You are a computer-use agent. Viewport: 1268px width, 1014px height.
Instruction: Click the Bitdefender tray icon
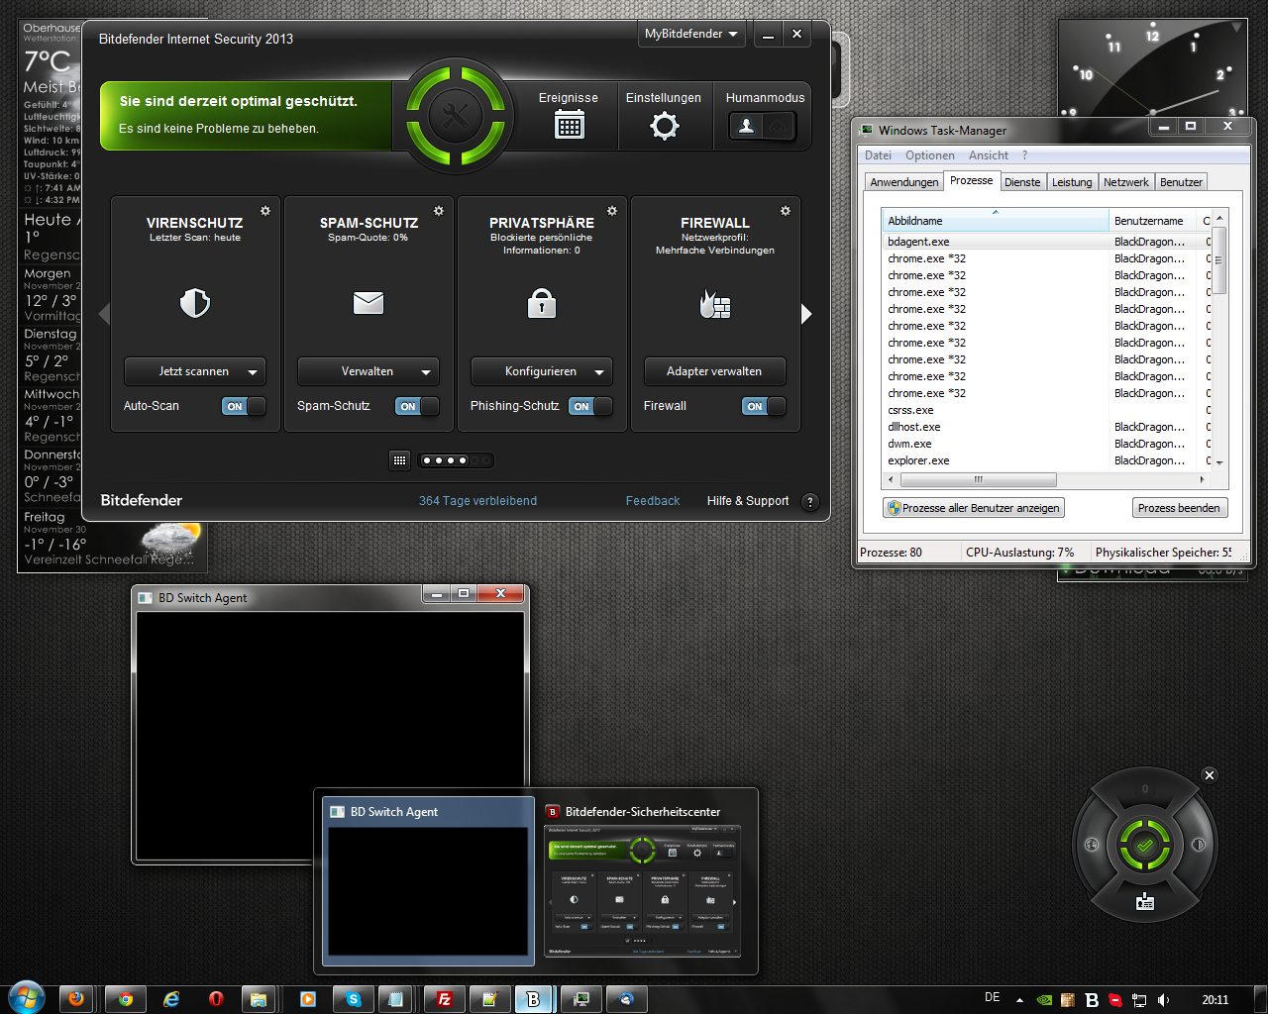pyautogui.click(x=1092, y=1000)
